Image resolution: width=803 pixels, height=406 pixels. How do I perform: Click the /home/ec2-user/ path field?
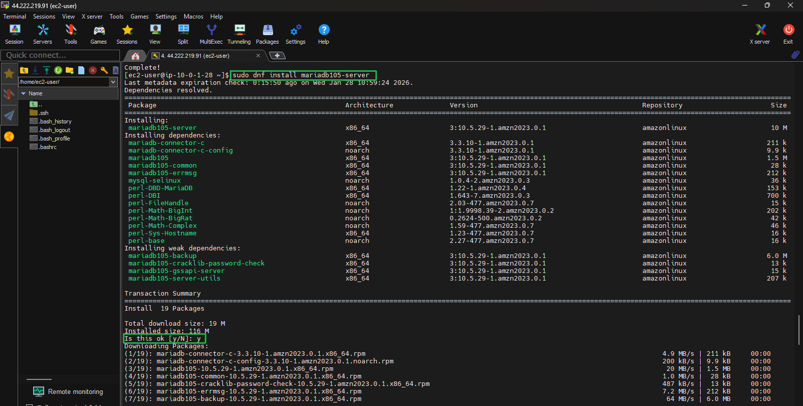pyautogui.click(x=63, y=82)
